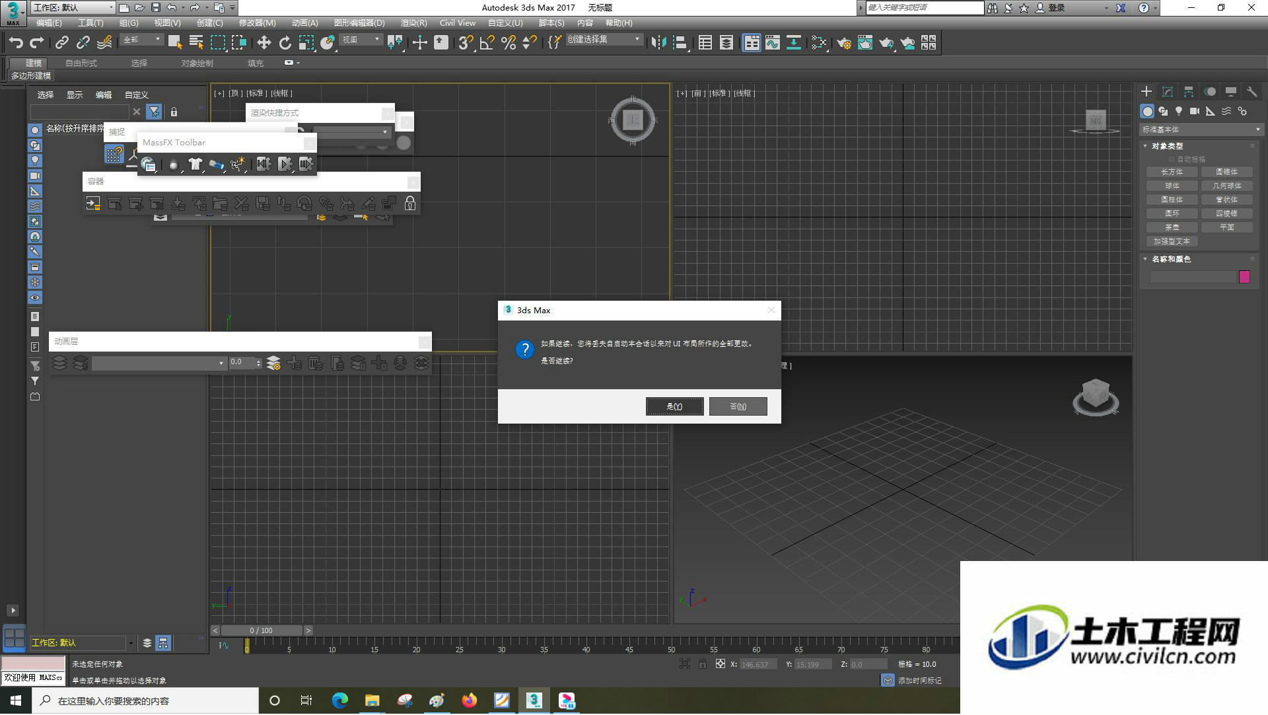
Task: Open the 修改器(M) menu
Action: [257, 22]
